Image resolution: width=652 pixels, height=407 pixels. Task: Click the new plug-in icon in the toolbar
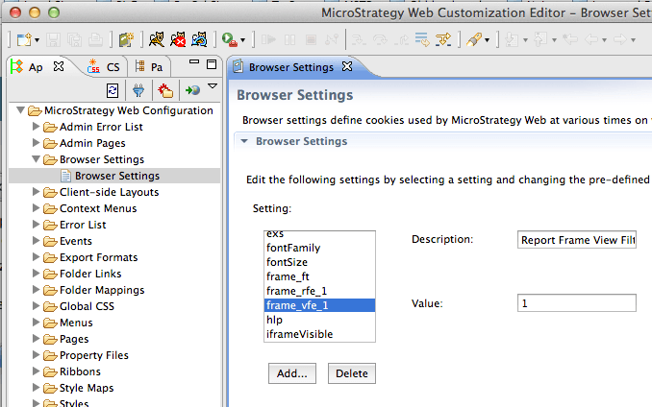coord(126,39)
